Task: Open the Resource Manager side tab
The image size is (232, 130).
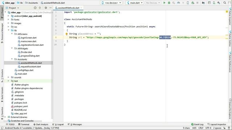Action: 2,33
